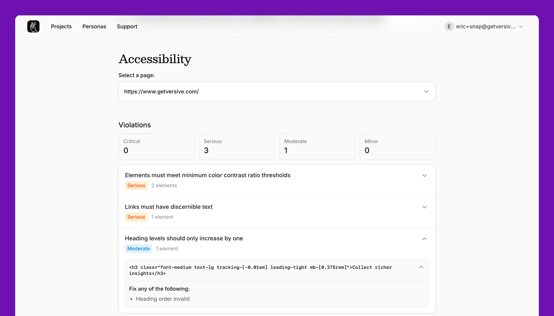This screenshot has height=316, width=554.
Task: Open the user avatar menu
Action: click(449, 26)
